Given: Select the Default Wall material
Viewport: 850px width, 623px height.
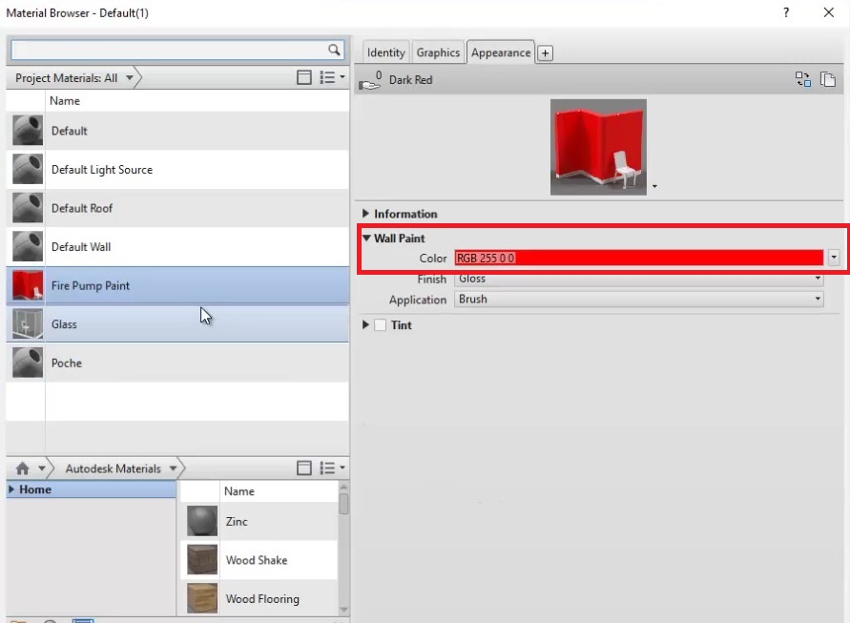Looking at the screenshot, I should pyautogui.click(x=177, y=247).
